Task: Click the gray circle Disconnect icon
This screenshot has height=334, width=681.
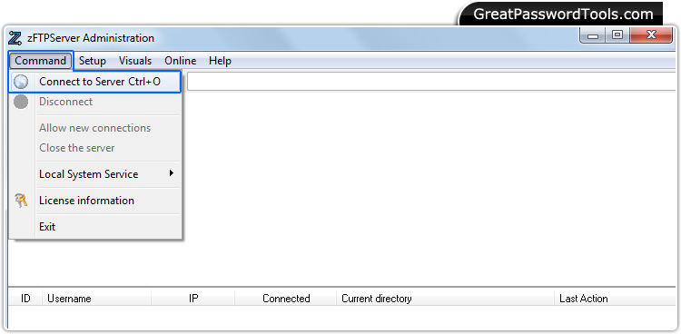Action: tap(21, 102)
